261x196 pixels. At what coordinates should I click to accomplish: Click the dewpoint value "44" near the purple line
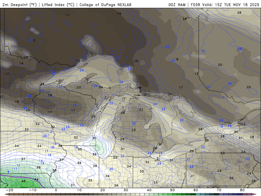click(x=36, y=179)
